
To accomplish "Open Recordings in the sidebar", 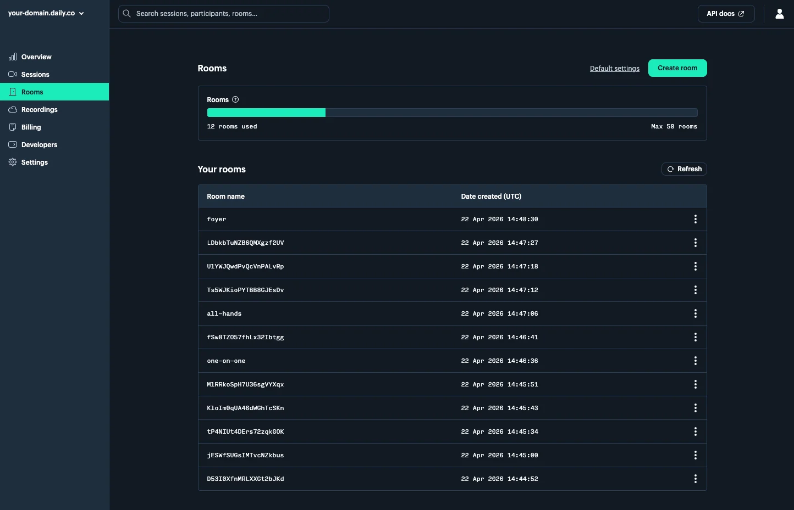I will click(54, 109).
